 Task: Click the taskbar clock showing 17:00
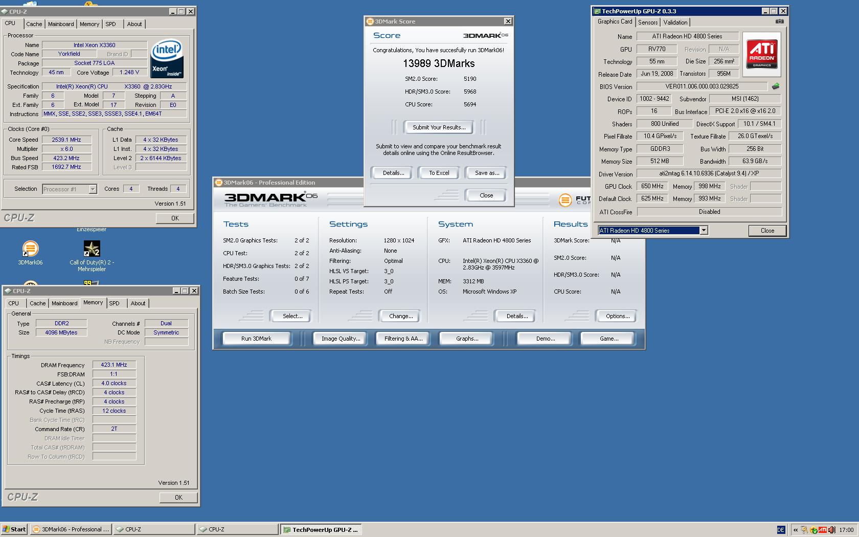coord(846,530)
